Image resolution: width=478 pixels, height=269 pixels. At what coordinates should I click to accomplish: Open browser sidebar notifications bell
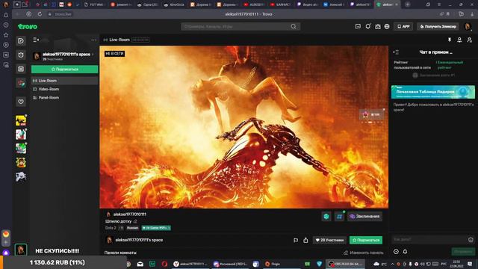[6, 15]
